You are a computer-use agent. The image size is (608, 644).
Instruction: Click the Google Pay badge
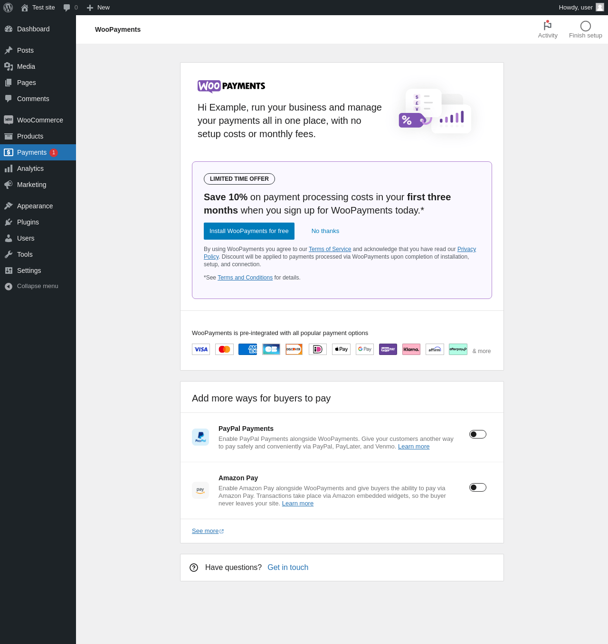pyautogui.click(x=365, y=349)
